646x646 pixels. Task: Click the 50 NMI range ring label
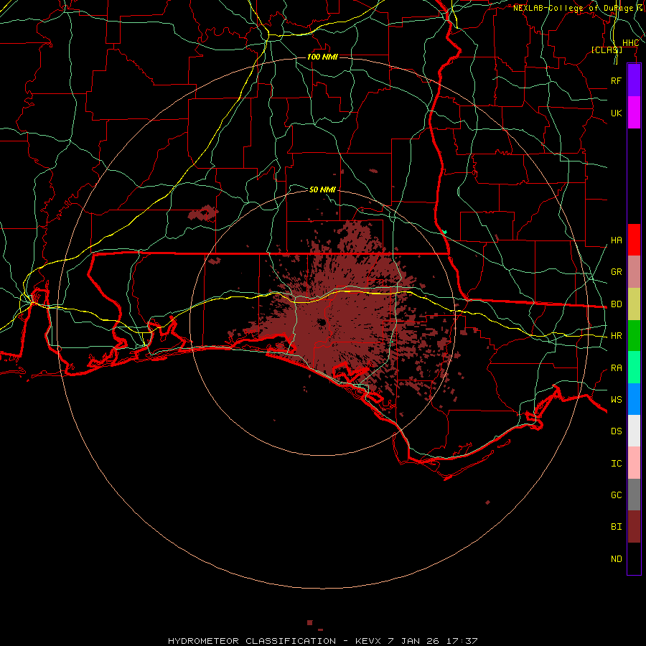point(322,189)
